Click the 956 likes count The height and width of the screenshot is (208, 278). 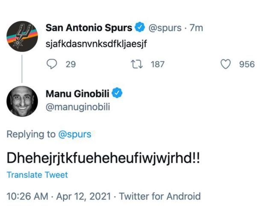(x=247, y=64)
